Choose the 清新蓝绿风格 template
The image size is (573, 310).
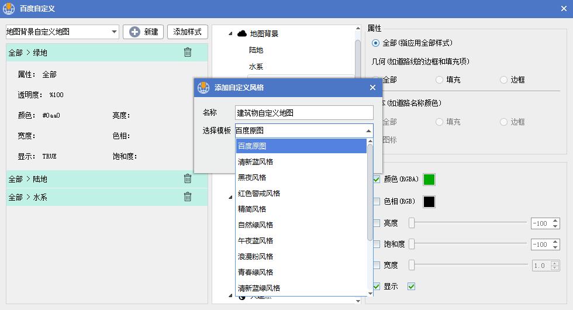coord(301,288)
